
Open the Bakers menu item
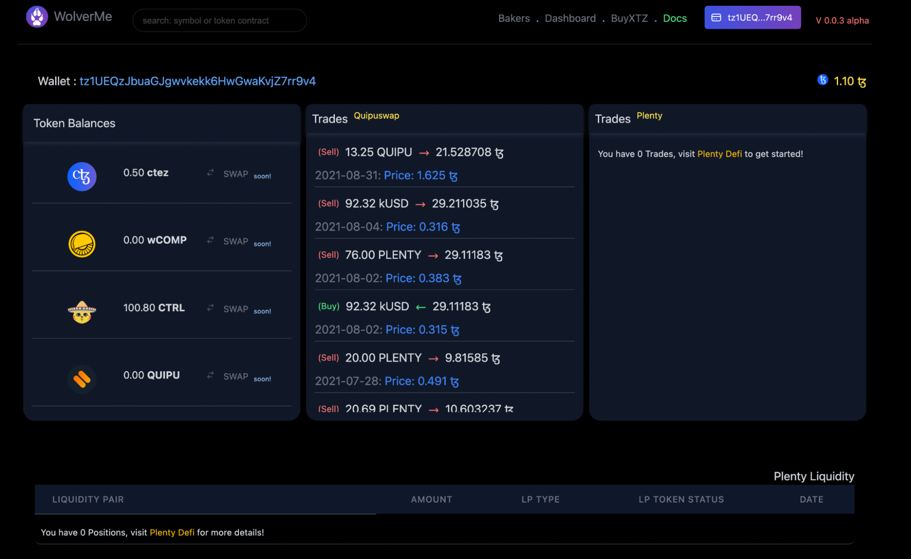[514, 18]
